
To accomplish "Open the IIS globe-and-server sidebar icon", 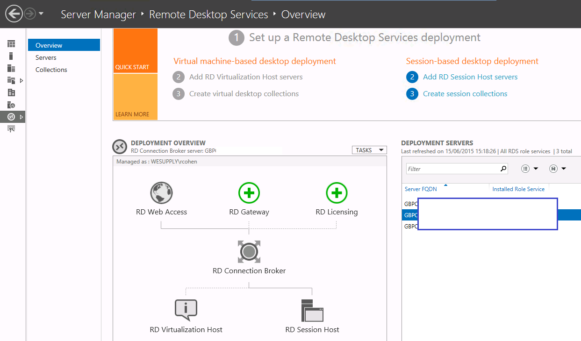I will point(11,105).
